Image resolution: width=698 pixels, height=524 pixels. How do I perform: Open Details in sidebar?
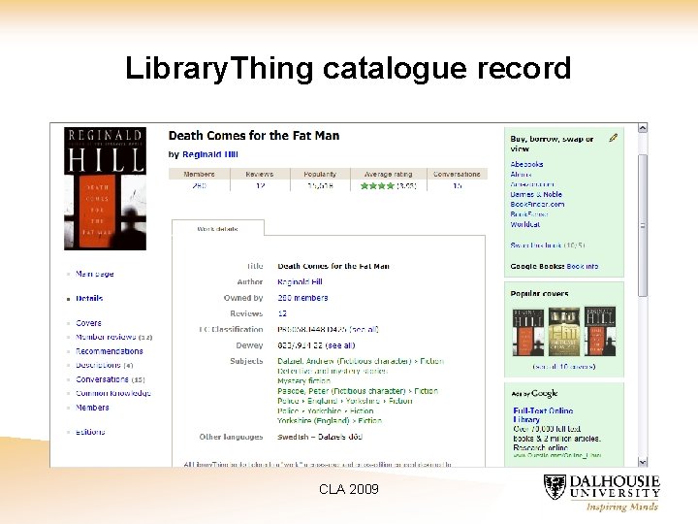pos(89,298)
